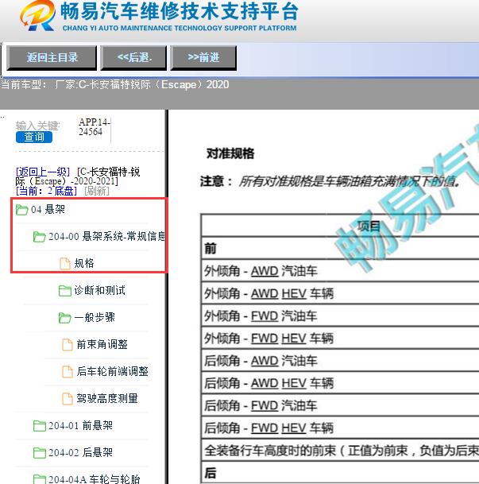Expand the 204-02 后悬架 folder icon
This screenshot has height=484, width=479.
pos(39,453)
